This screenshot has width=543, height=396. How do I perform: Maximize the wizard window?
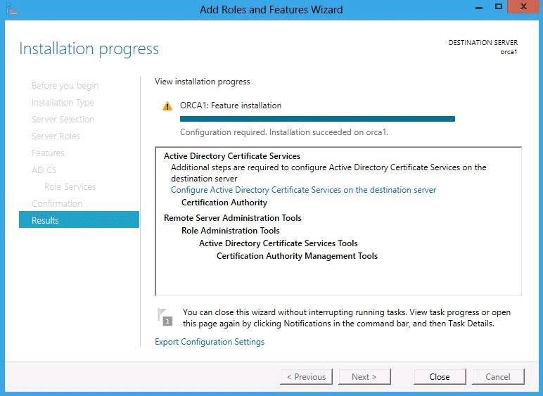click(499, 6)
